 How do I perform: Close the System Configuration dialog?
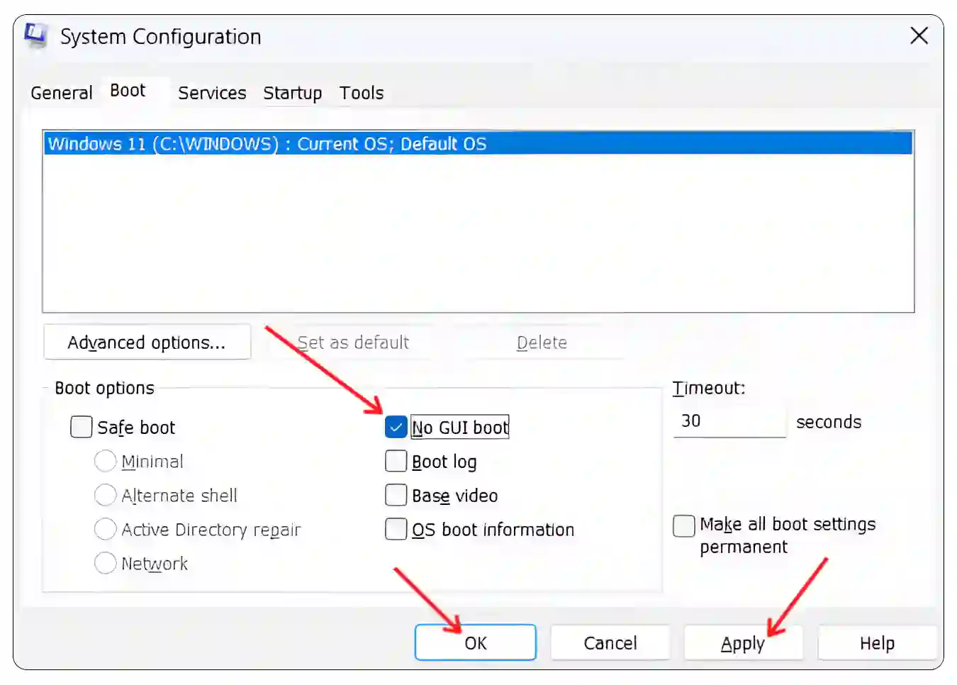point(919,35)
